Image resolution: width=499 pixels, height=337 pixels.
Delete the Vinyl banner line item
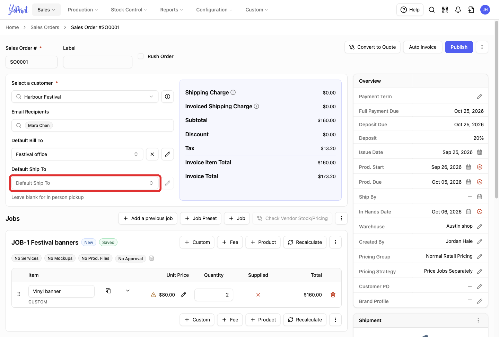click(333, 295)
